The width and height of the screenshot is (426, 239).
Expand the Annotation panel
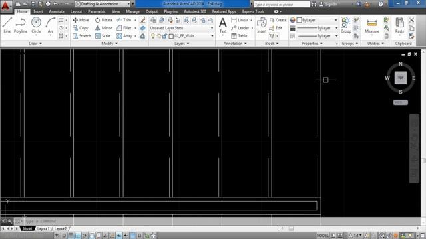(x=235, y=44)
